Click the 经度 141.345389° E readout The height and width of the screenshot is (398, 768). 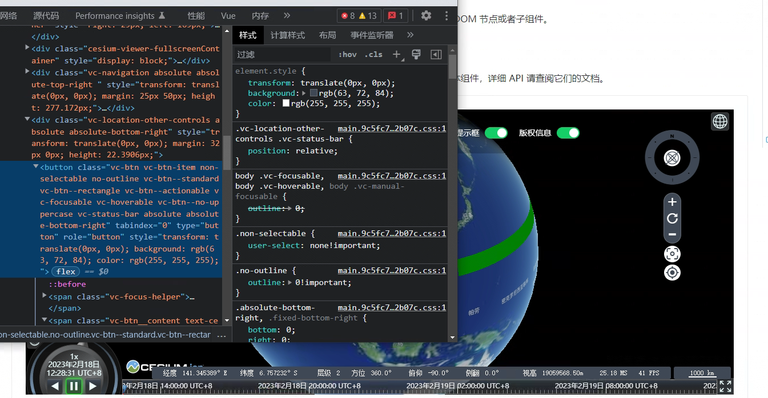[195, 373]
